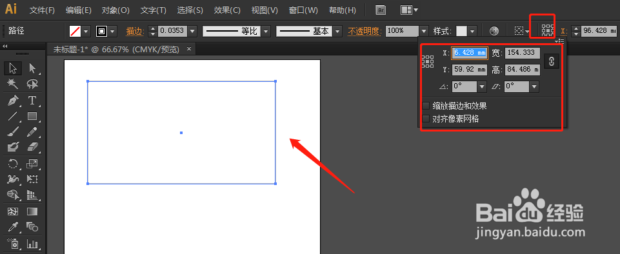Open the fill color dropdown arrow
The height and width of the screenshot is (254, 620).
point(86,31)
